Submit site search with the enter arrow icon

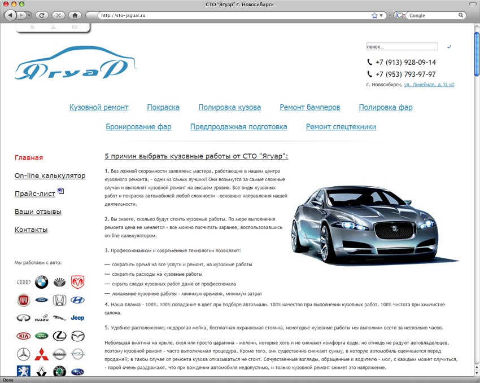[x=449, y=47]
